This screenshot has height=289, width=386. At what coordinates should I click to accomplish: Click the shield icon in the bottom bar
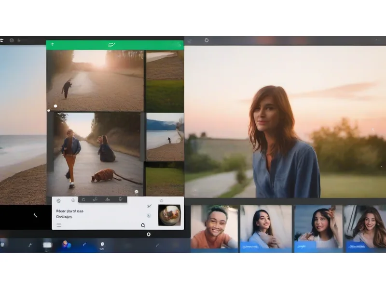(102, 245)
